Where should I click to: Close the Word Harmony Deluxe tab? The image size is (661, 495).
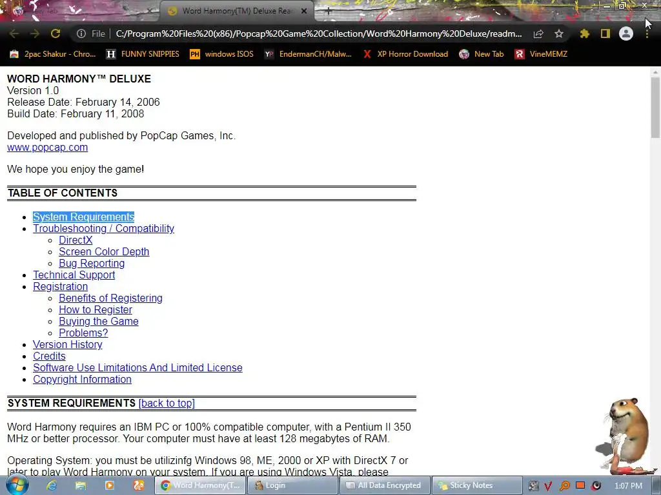304,12
